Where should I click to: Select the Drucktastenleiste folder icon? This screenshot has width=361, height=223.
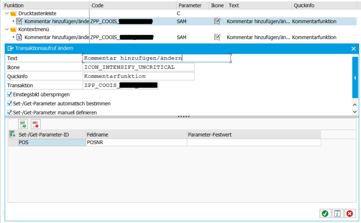coord(14,14)
